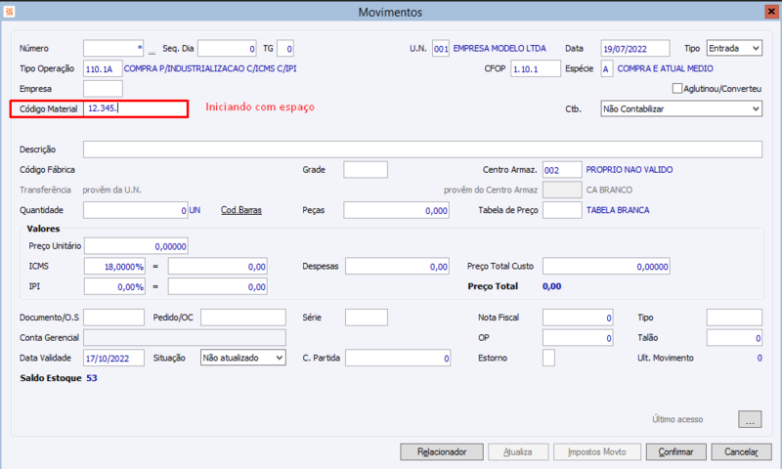782x469 pixels.
Task: Close the Movimentos window
Action: click(x=771, y=12)
